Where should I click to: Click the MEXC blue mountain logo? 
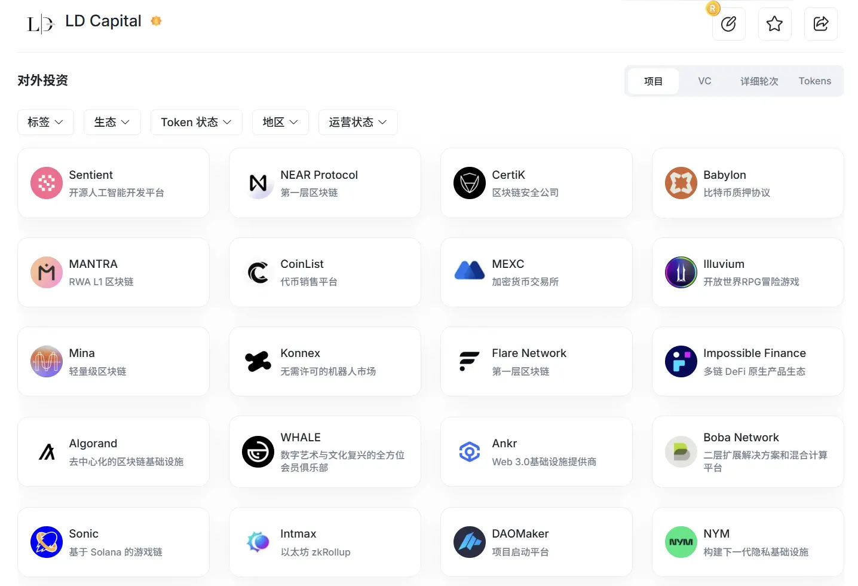(470, 272)
